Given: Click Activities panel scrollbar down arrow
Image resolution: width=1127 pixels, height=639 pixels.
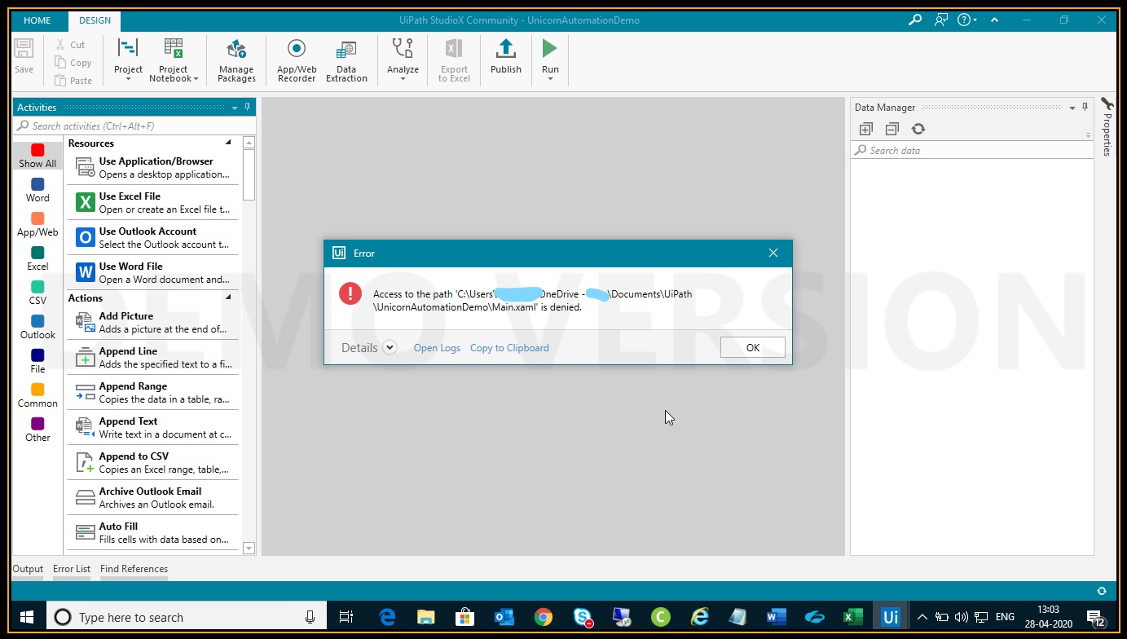Looking at the screenshot, I should pyautogui.click(x=249, y=549).
